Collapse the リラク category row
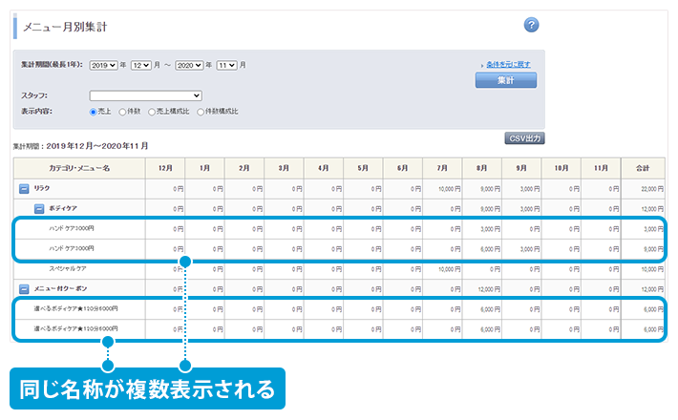Viewport: 678px width, 420px height. (x=24, y=190)
